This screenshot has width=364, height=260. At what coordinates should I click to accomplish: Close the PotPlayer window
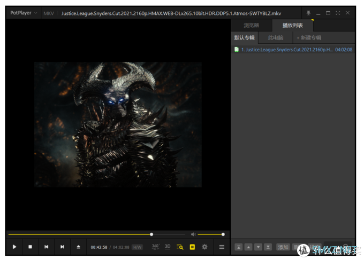pos(347,13)
